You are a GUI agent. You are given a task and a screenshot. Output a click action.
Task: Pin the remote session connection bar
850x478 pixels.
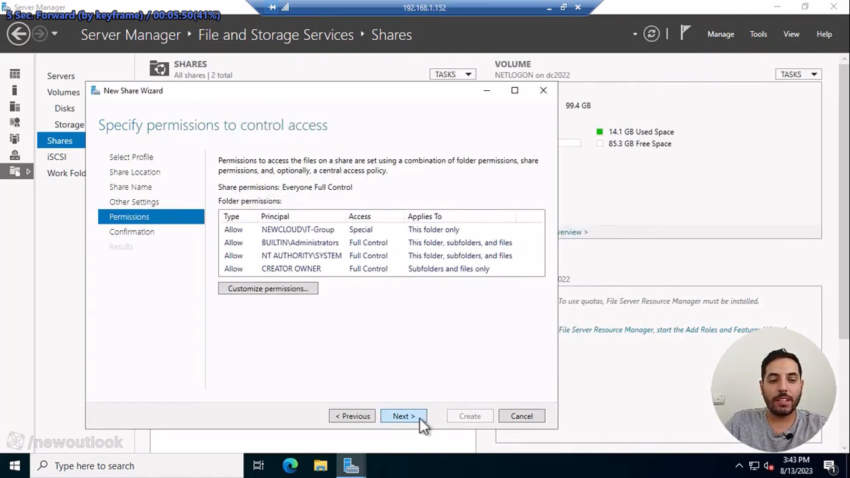272,7
